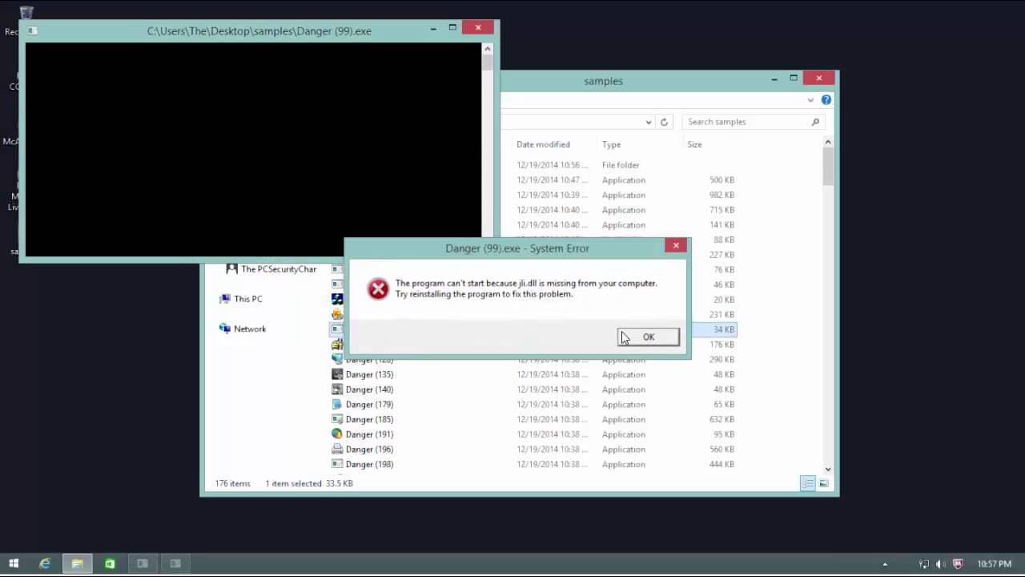
Task: Click the 715 KB size cell
Action: (722, 210)
